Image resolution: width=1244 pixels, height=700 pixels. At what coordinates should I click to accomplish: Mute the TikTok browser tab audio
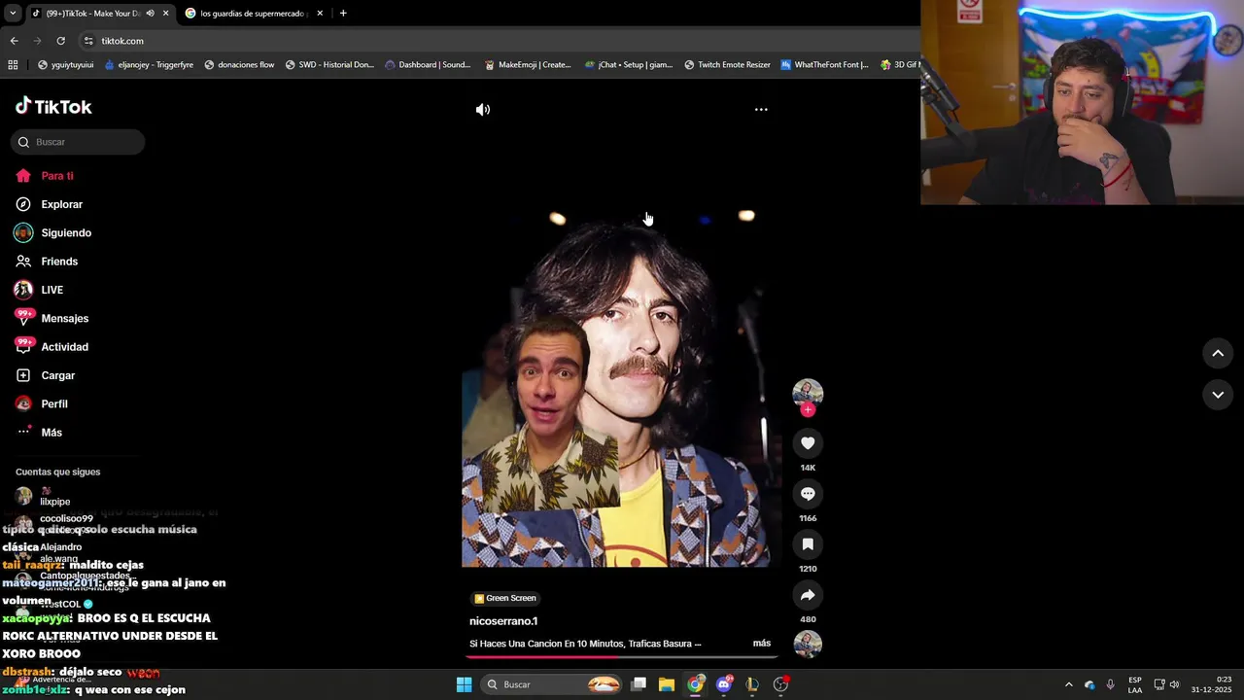[150, 14]
